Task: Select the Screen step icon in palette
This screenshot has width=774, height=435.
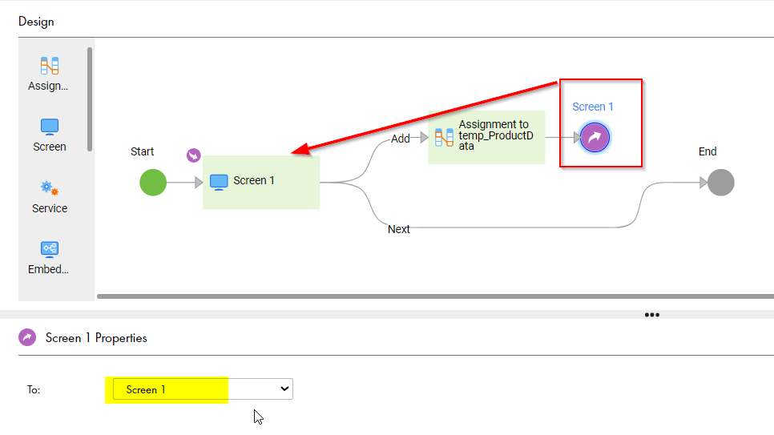Action: (50, 127)
